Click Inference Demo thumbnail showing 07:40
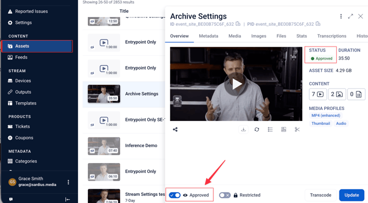 pyautogui.click(x=104, y=146)
